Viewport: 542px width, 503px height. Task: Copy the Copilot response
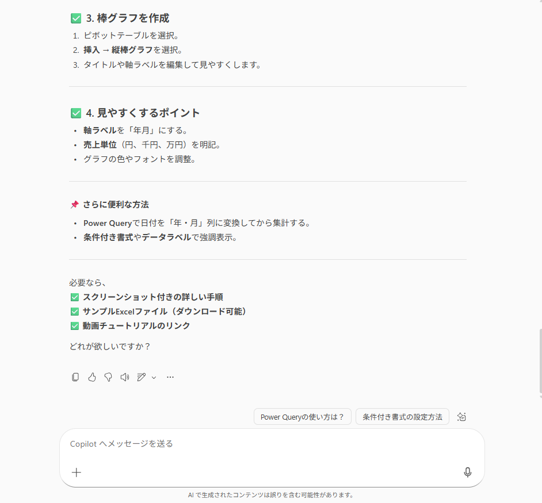point(75,377)
